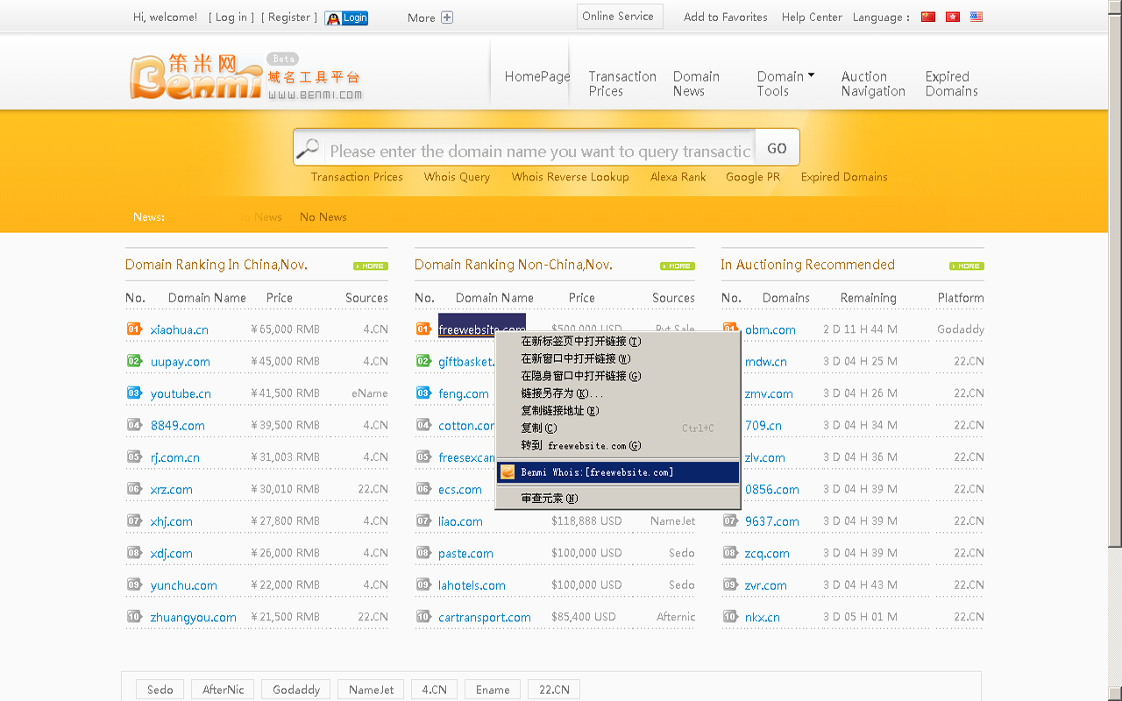Click the Benmi logo
The image size is (1122, 701).
coord(195,74)
